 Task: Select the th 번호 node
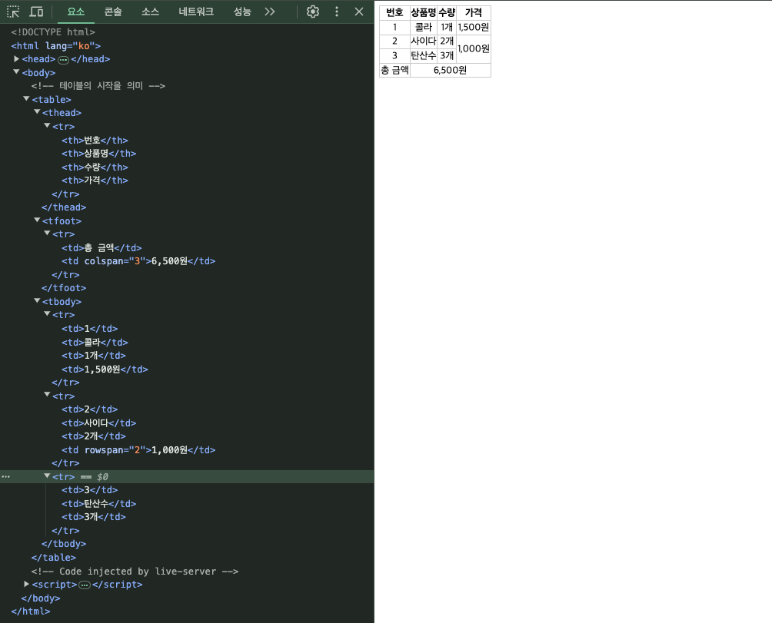coord(95,140)
